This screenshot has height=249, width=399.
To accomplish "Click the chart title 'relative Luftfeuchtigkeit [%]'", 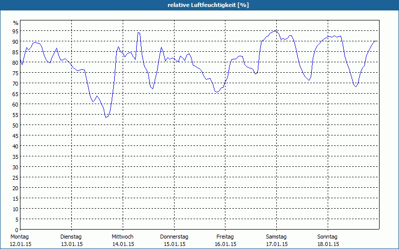I will point(208,5).
